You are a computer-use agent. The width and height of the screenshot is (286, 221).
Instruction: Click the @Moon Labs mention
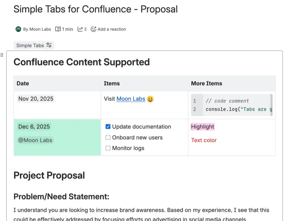pos(35,140)
